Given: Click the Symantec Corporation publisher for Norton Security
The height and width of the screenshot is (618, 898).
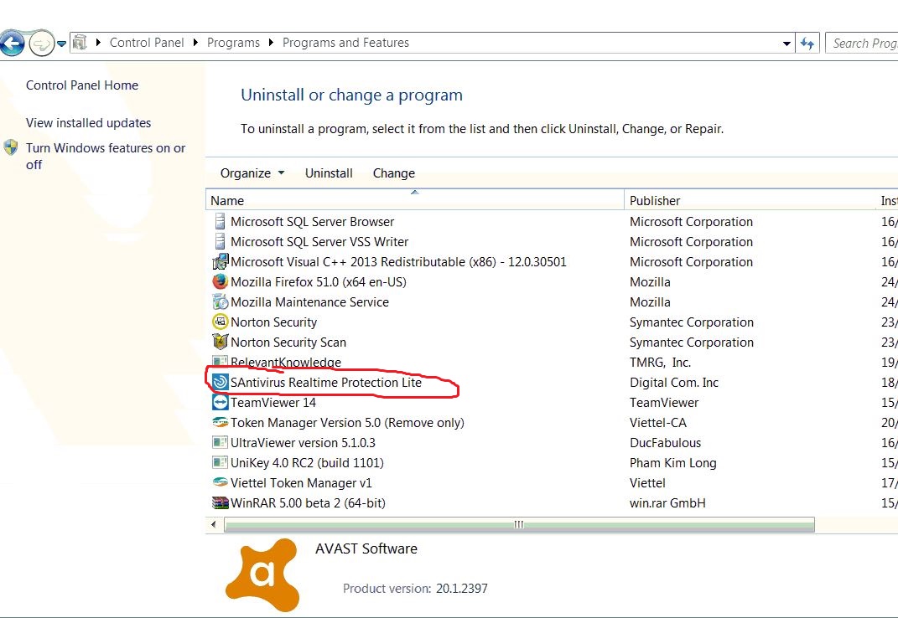Looking at the screenshot, I should click(691, 322).
